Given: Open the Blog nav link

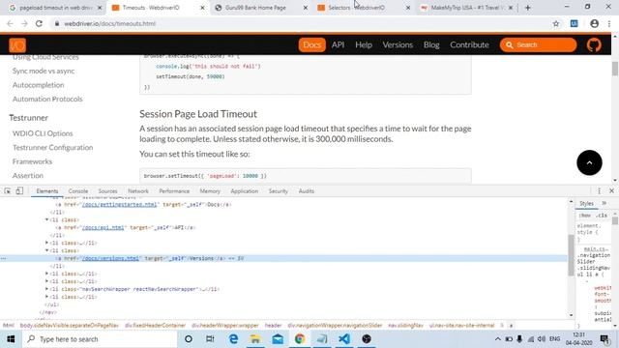Looking at the screenshot, I should point(431,45).
